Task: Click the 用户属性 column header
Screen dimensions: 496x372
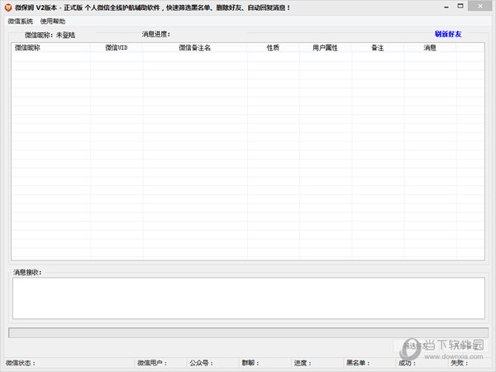Action: [326, 48]
